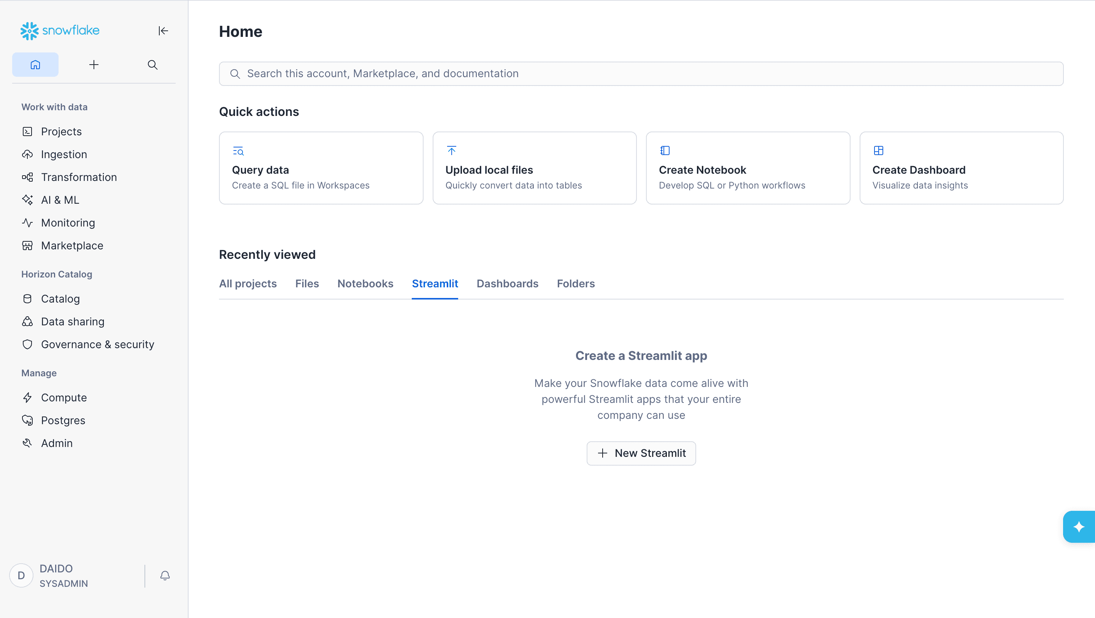The height and width of the screenshot is (618, 1095).
Task: Select the Projects icon
Action: pyautogui.click(x=27, y=132)
